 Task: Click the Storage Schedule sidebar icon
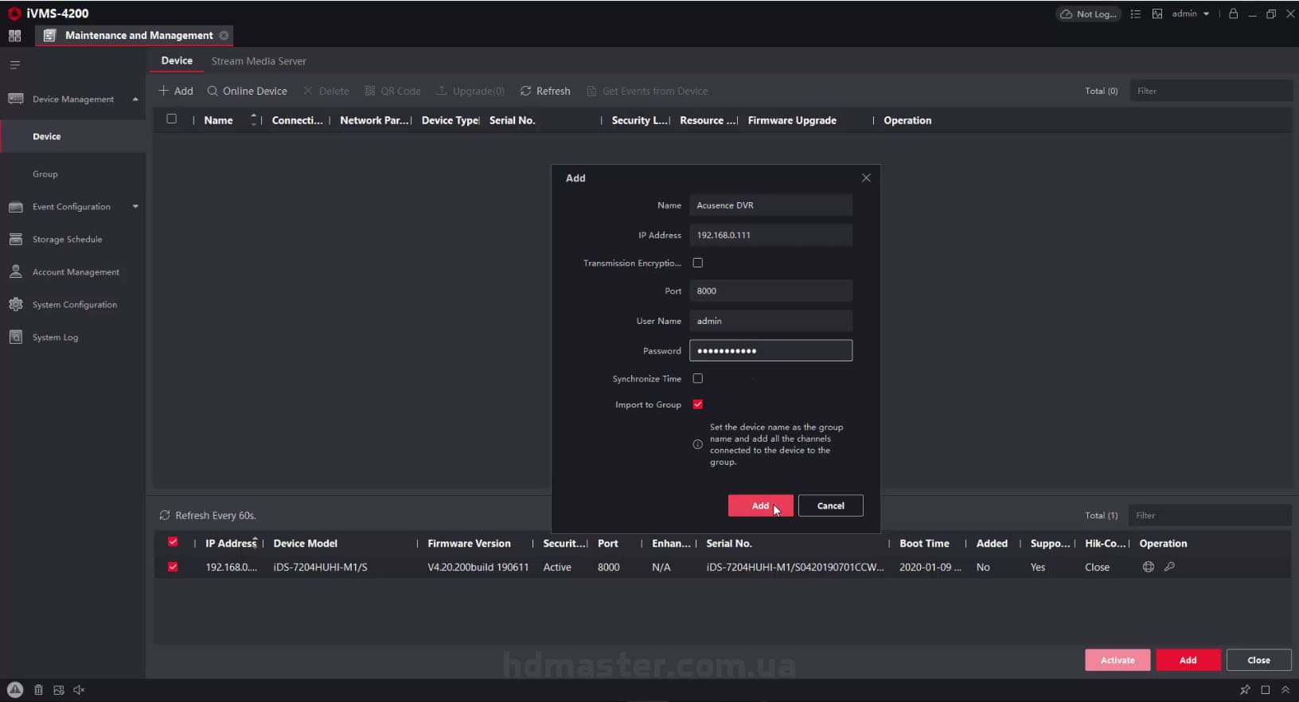pyautogui.click(x=15, y=239)
